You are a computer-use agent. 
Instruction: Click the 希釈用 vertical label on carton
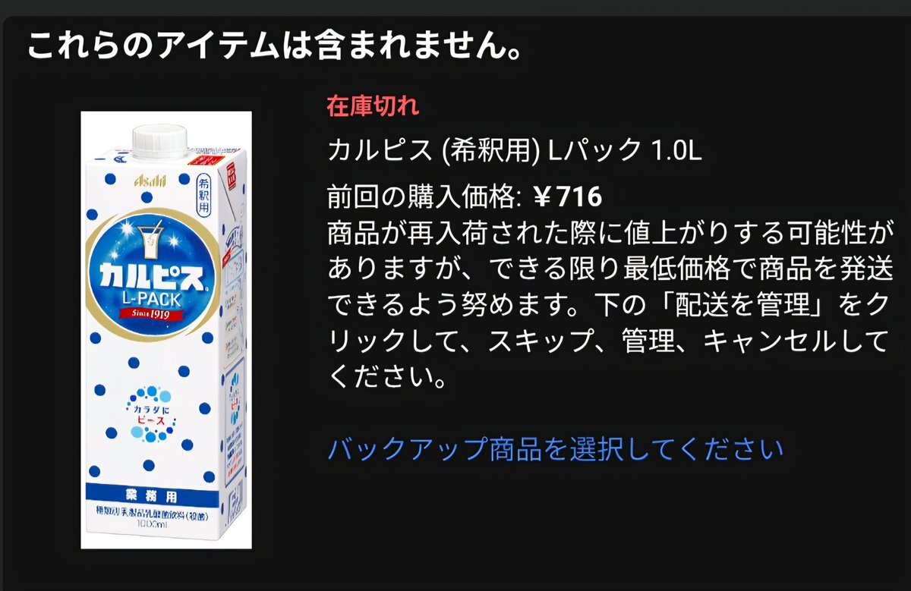203,193
